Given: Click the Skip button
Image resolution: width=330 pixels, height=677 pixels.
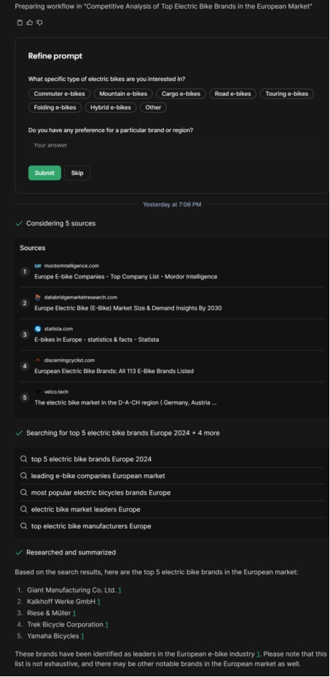Looking at the screenshot, I should point(77,173).
